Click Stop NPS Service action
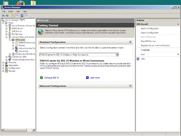Screen dimensions: 181x136 [x=148, y=41]
